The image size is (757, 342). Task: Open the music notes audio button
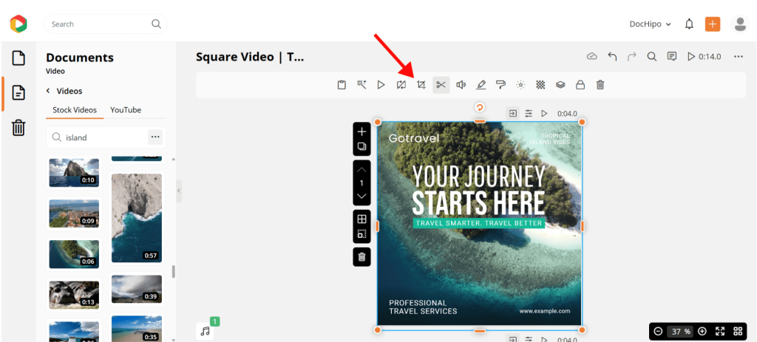click(206, 332)
